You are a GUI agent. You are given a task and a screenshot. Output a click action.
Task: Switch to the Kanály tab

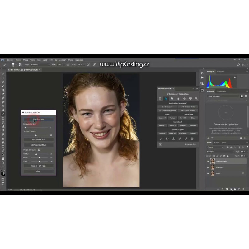217,142
